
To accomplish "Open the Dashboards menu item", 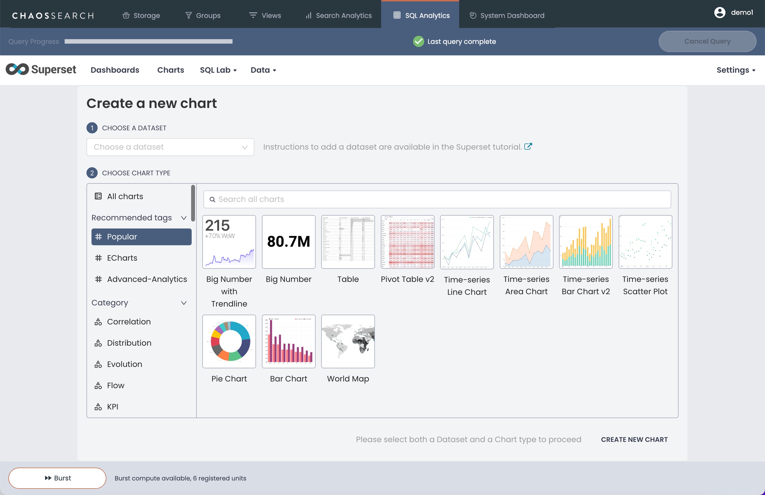I will point(115,70).
